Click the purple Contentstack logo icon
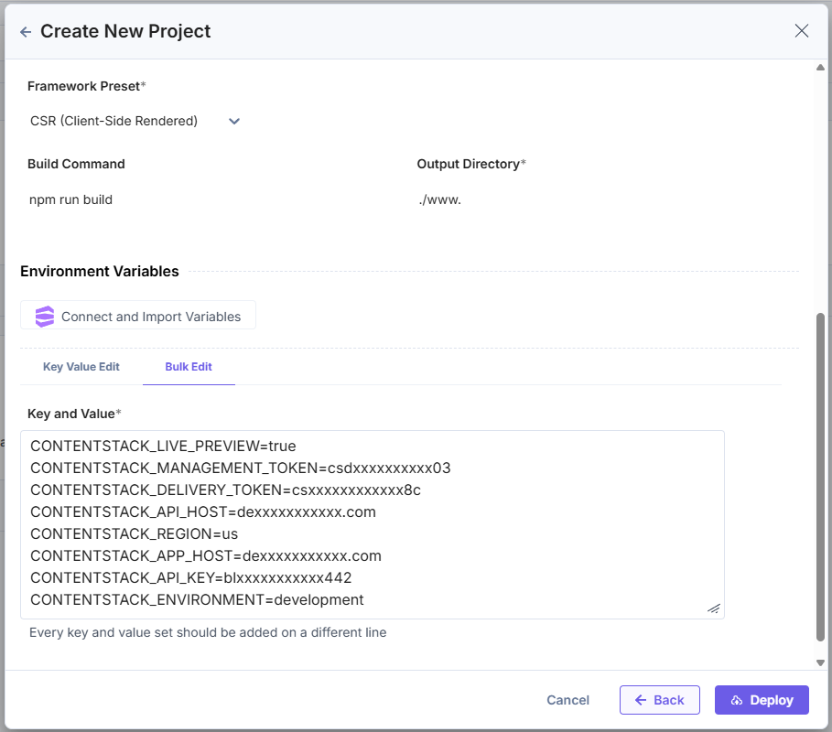 click(x=45, y=317)
